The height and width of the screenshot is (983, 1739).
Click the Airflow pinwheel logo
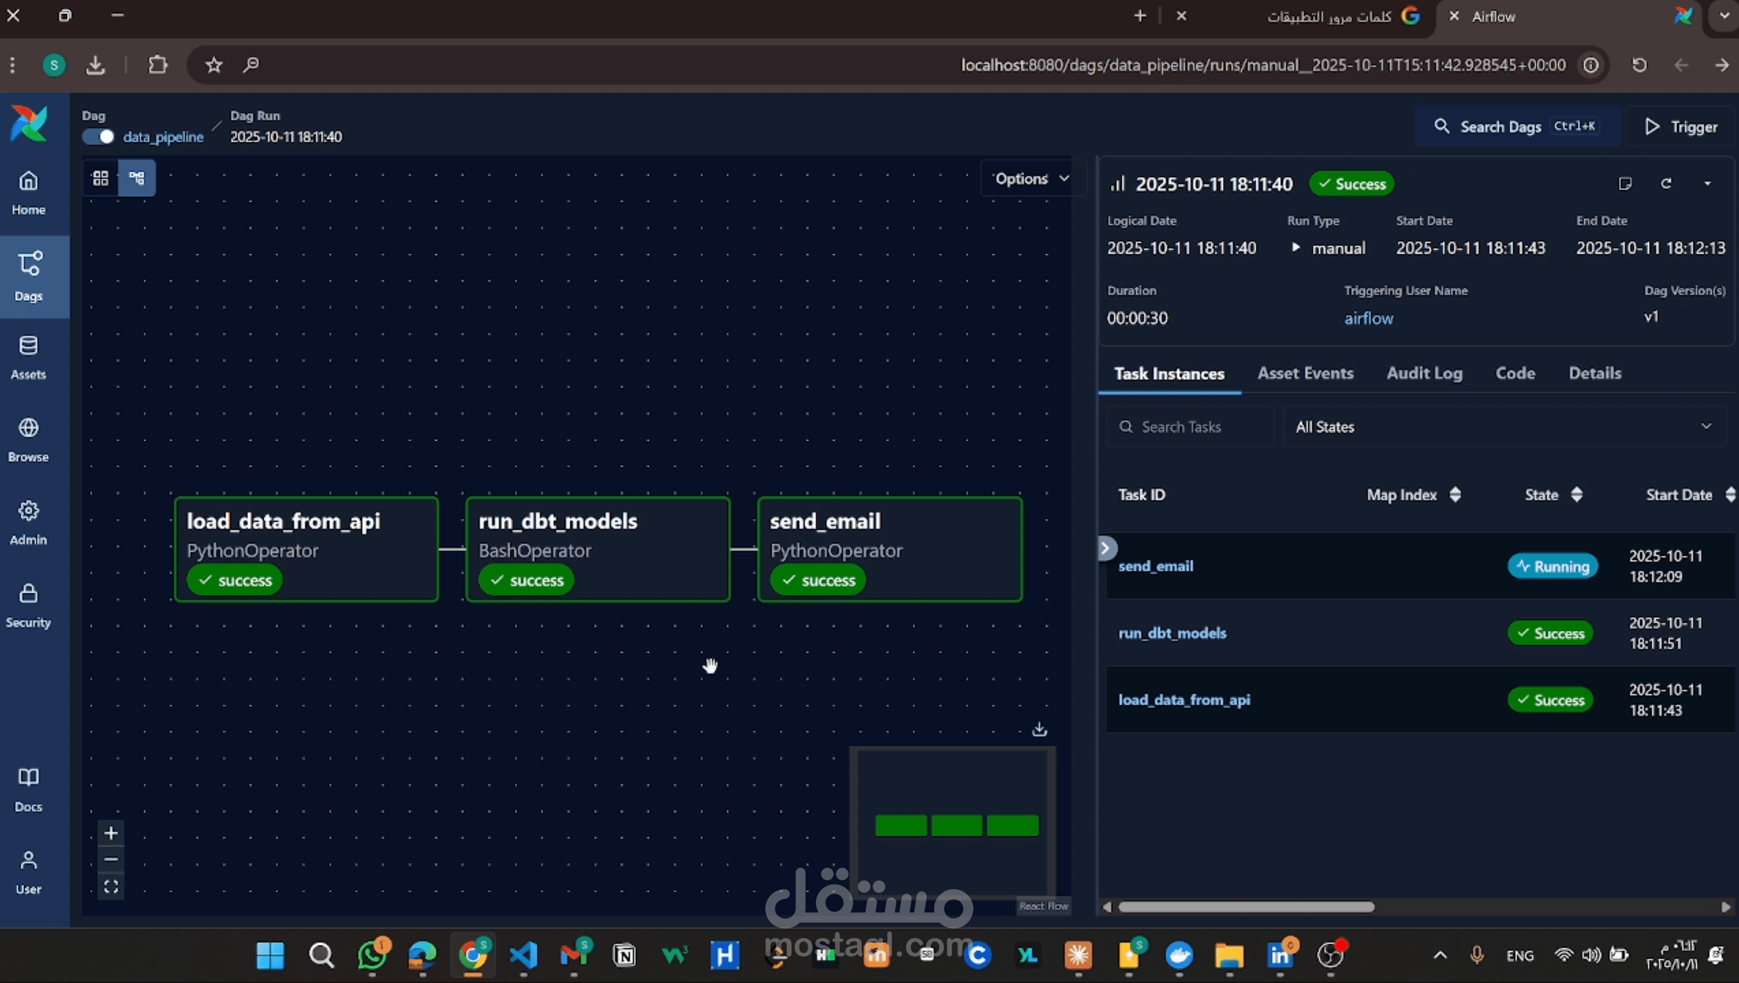(29, 123)
